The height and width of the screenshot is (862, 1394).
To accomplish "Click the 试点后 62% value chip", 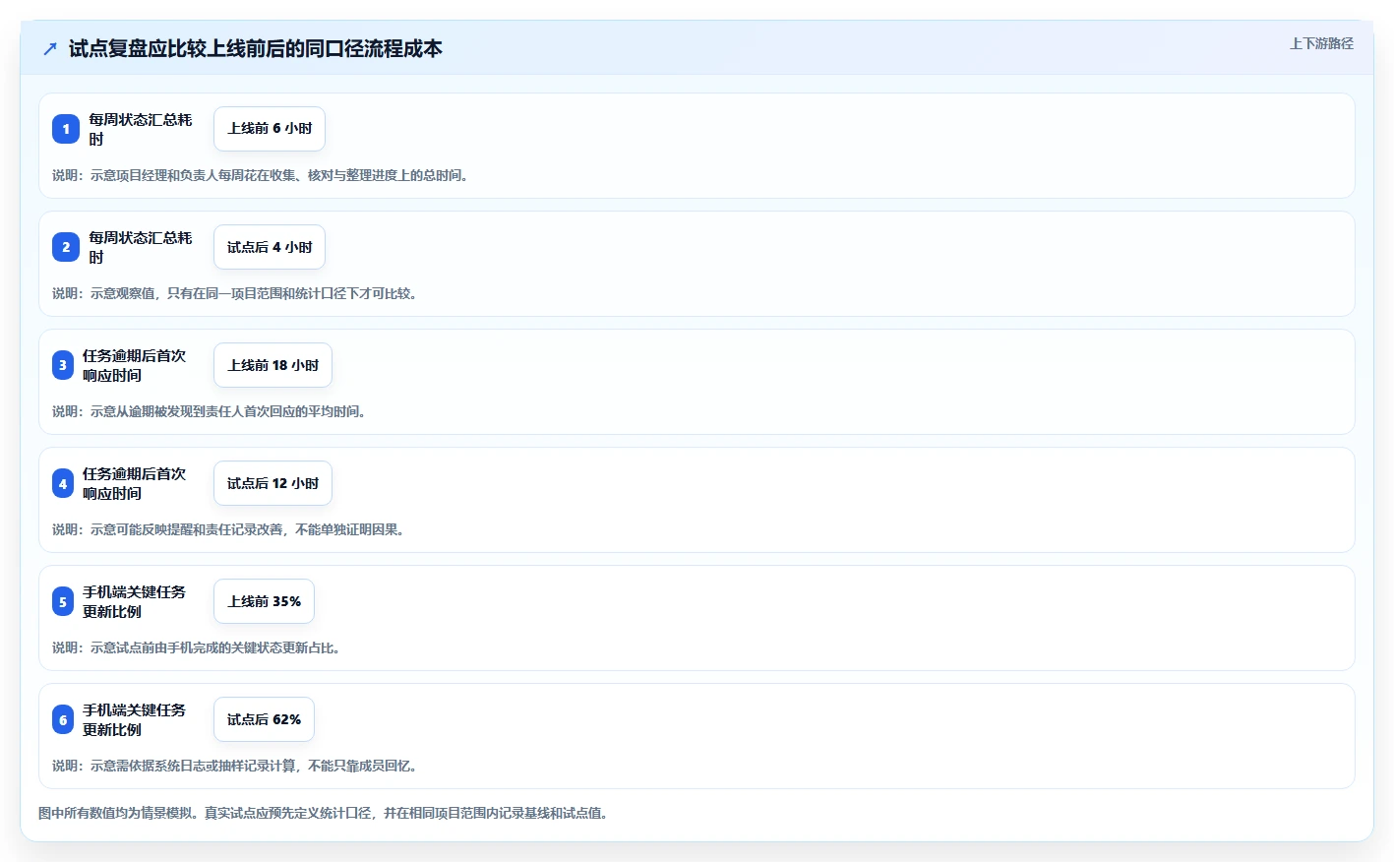I will (x=264, y=719).
